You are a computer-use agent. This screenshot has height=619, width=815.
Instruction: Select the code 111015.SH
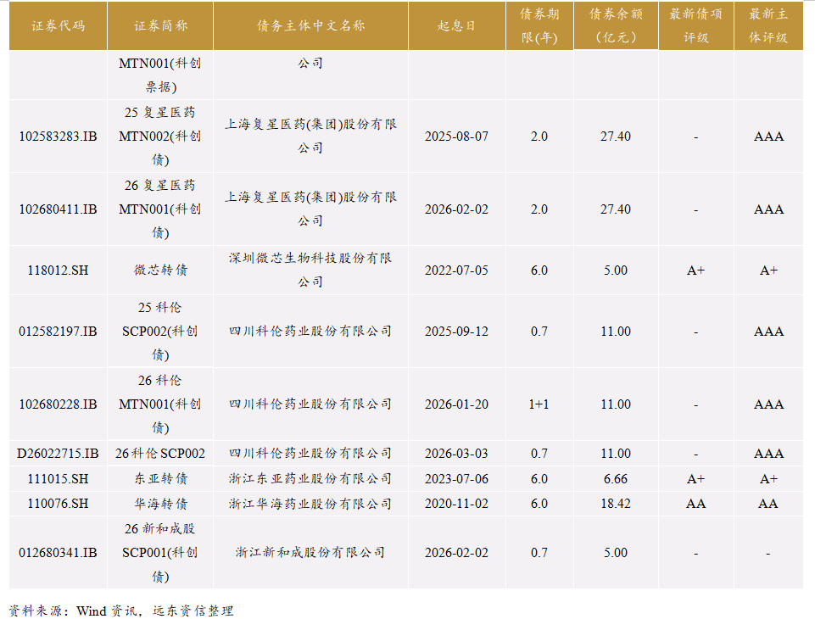(59, 479)
